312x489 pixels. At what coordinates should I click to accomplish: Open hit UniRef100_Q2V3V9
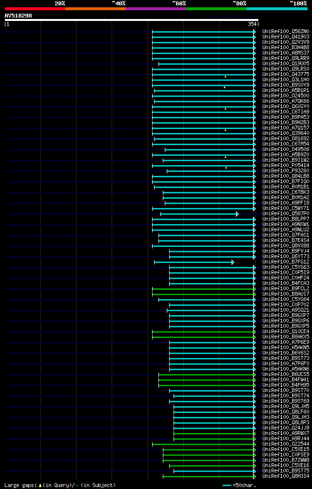[x=286, y=42]
